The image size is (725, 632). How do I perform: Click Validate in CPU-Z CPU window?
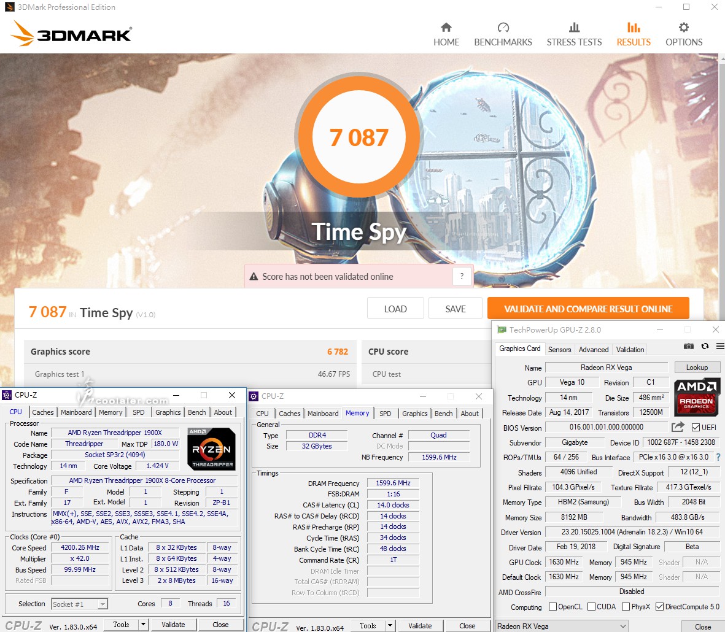(173, 625)
